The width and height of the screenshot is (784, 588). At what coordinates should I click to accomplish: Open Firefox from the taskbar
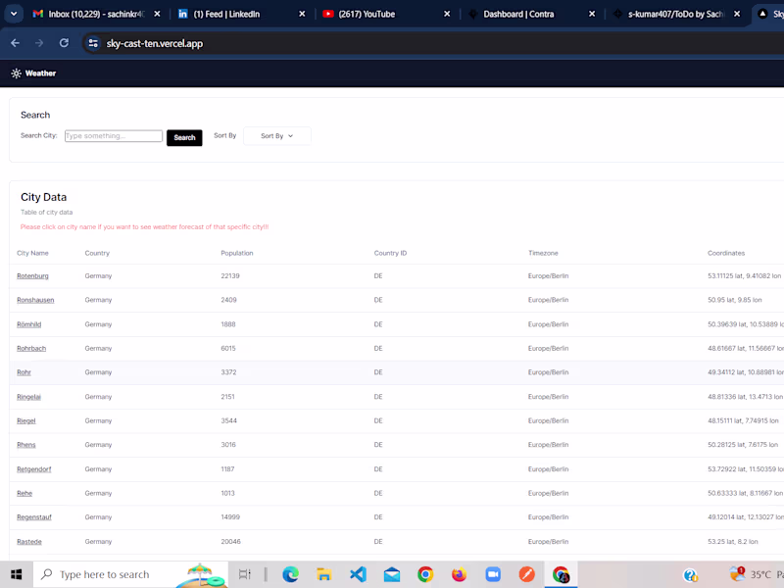tap(459, 574)
